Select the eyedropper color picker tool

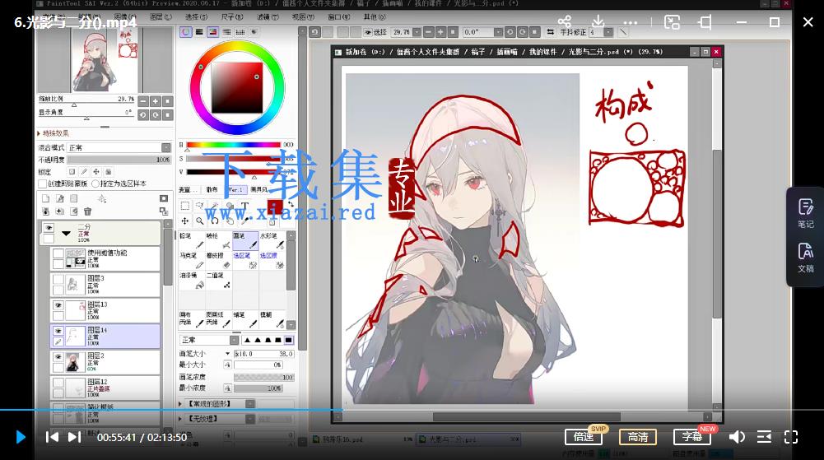[244, 221]
